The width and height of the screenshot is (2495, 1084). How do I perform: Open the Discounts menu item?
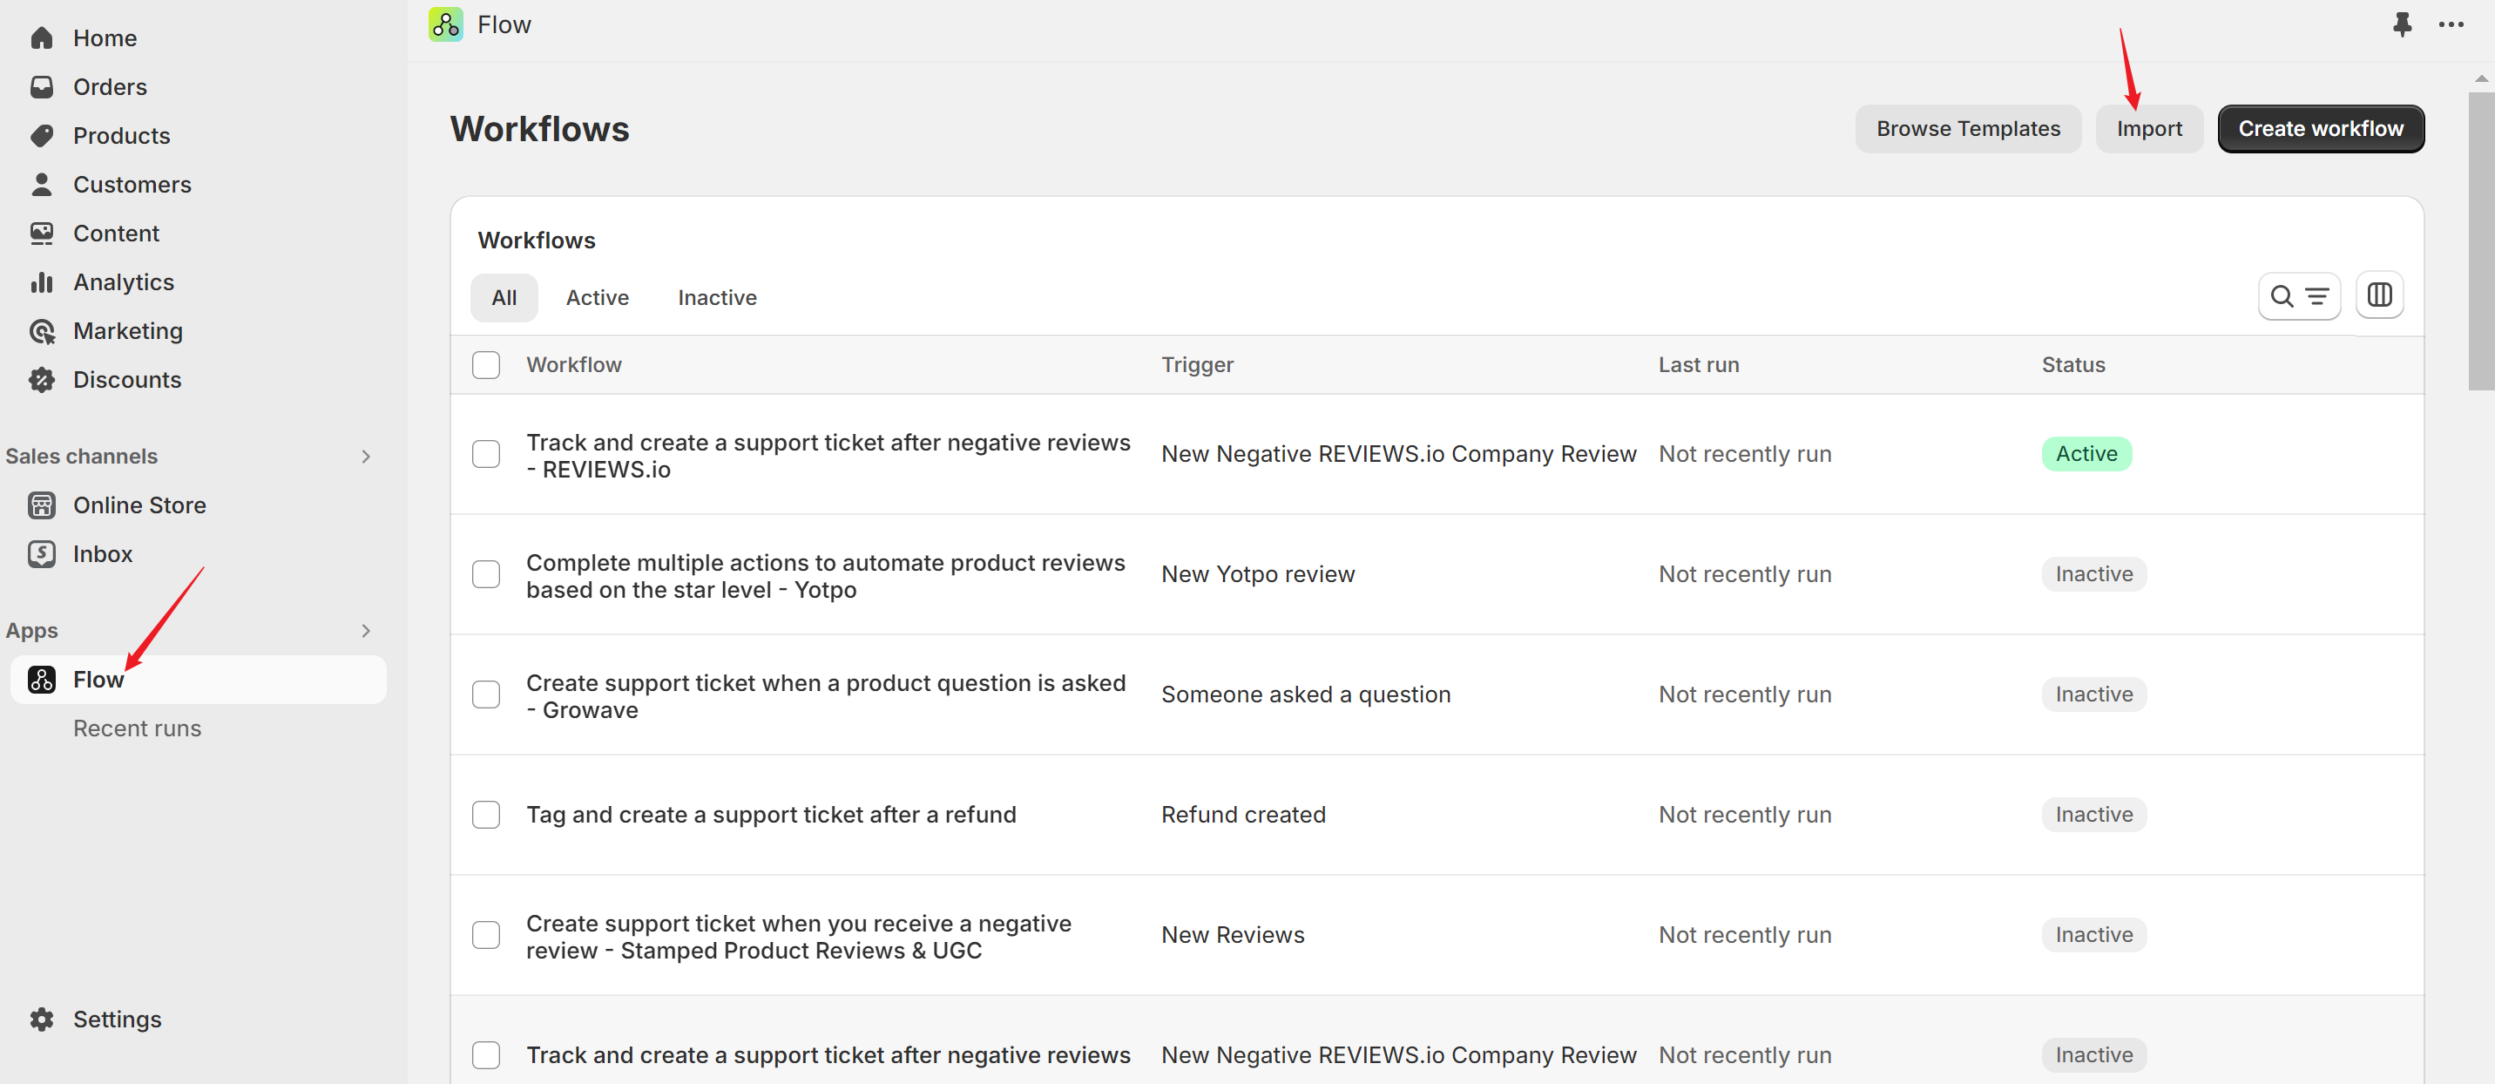point(128,380)
